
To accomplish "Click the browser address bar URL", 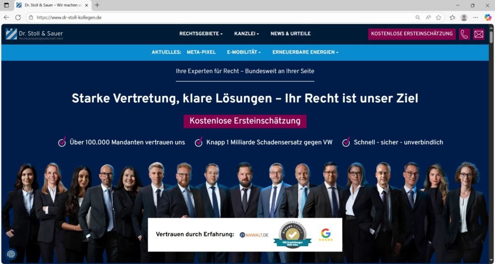I will (69, 18).
